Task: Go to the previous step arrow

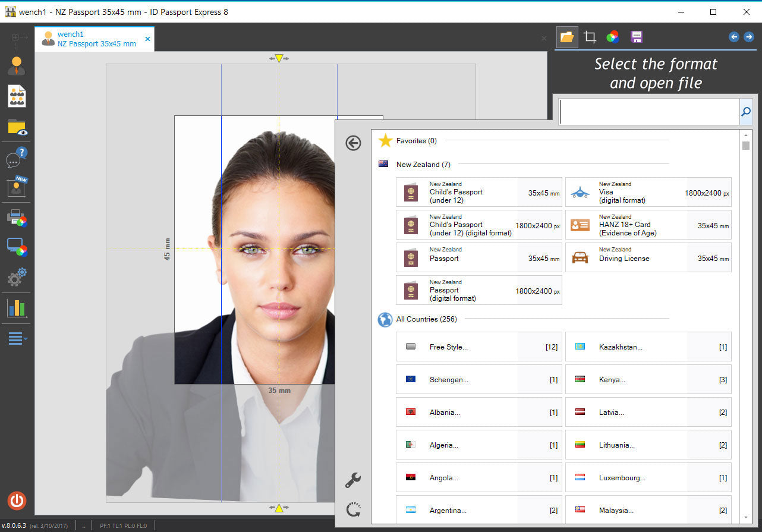Action: 734,37
